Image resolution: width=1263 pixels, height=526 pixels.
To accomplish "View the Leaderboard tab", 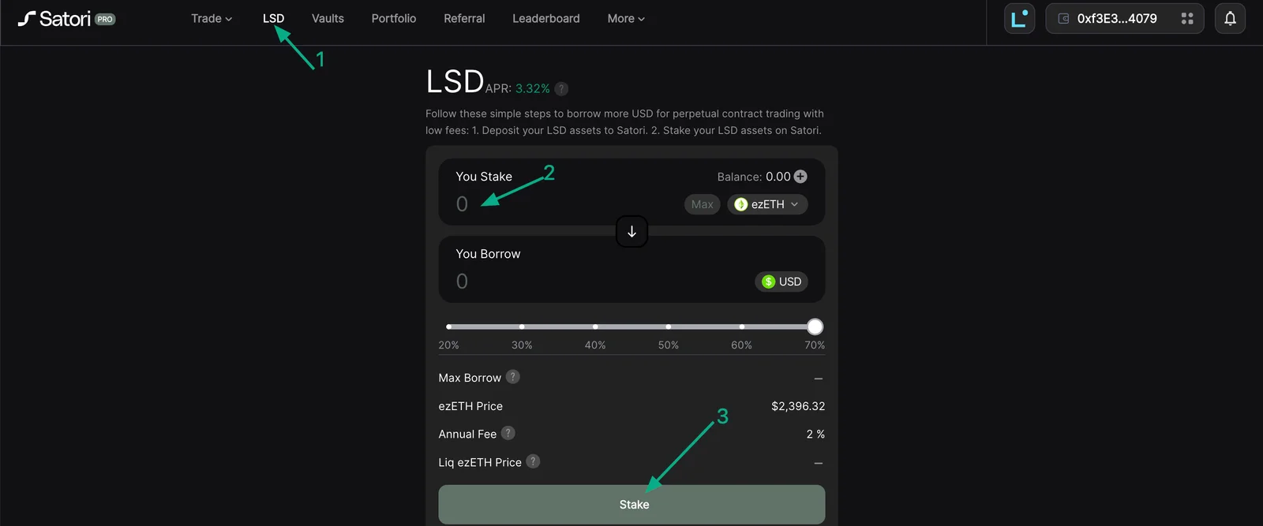I will pyautogui.click(x=546, y=18).
